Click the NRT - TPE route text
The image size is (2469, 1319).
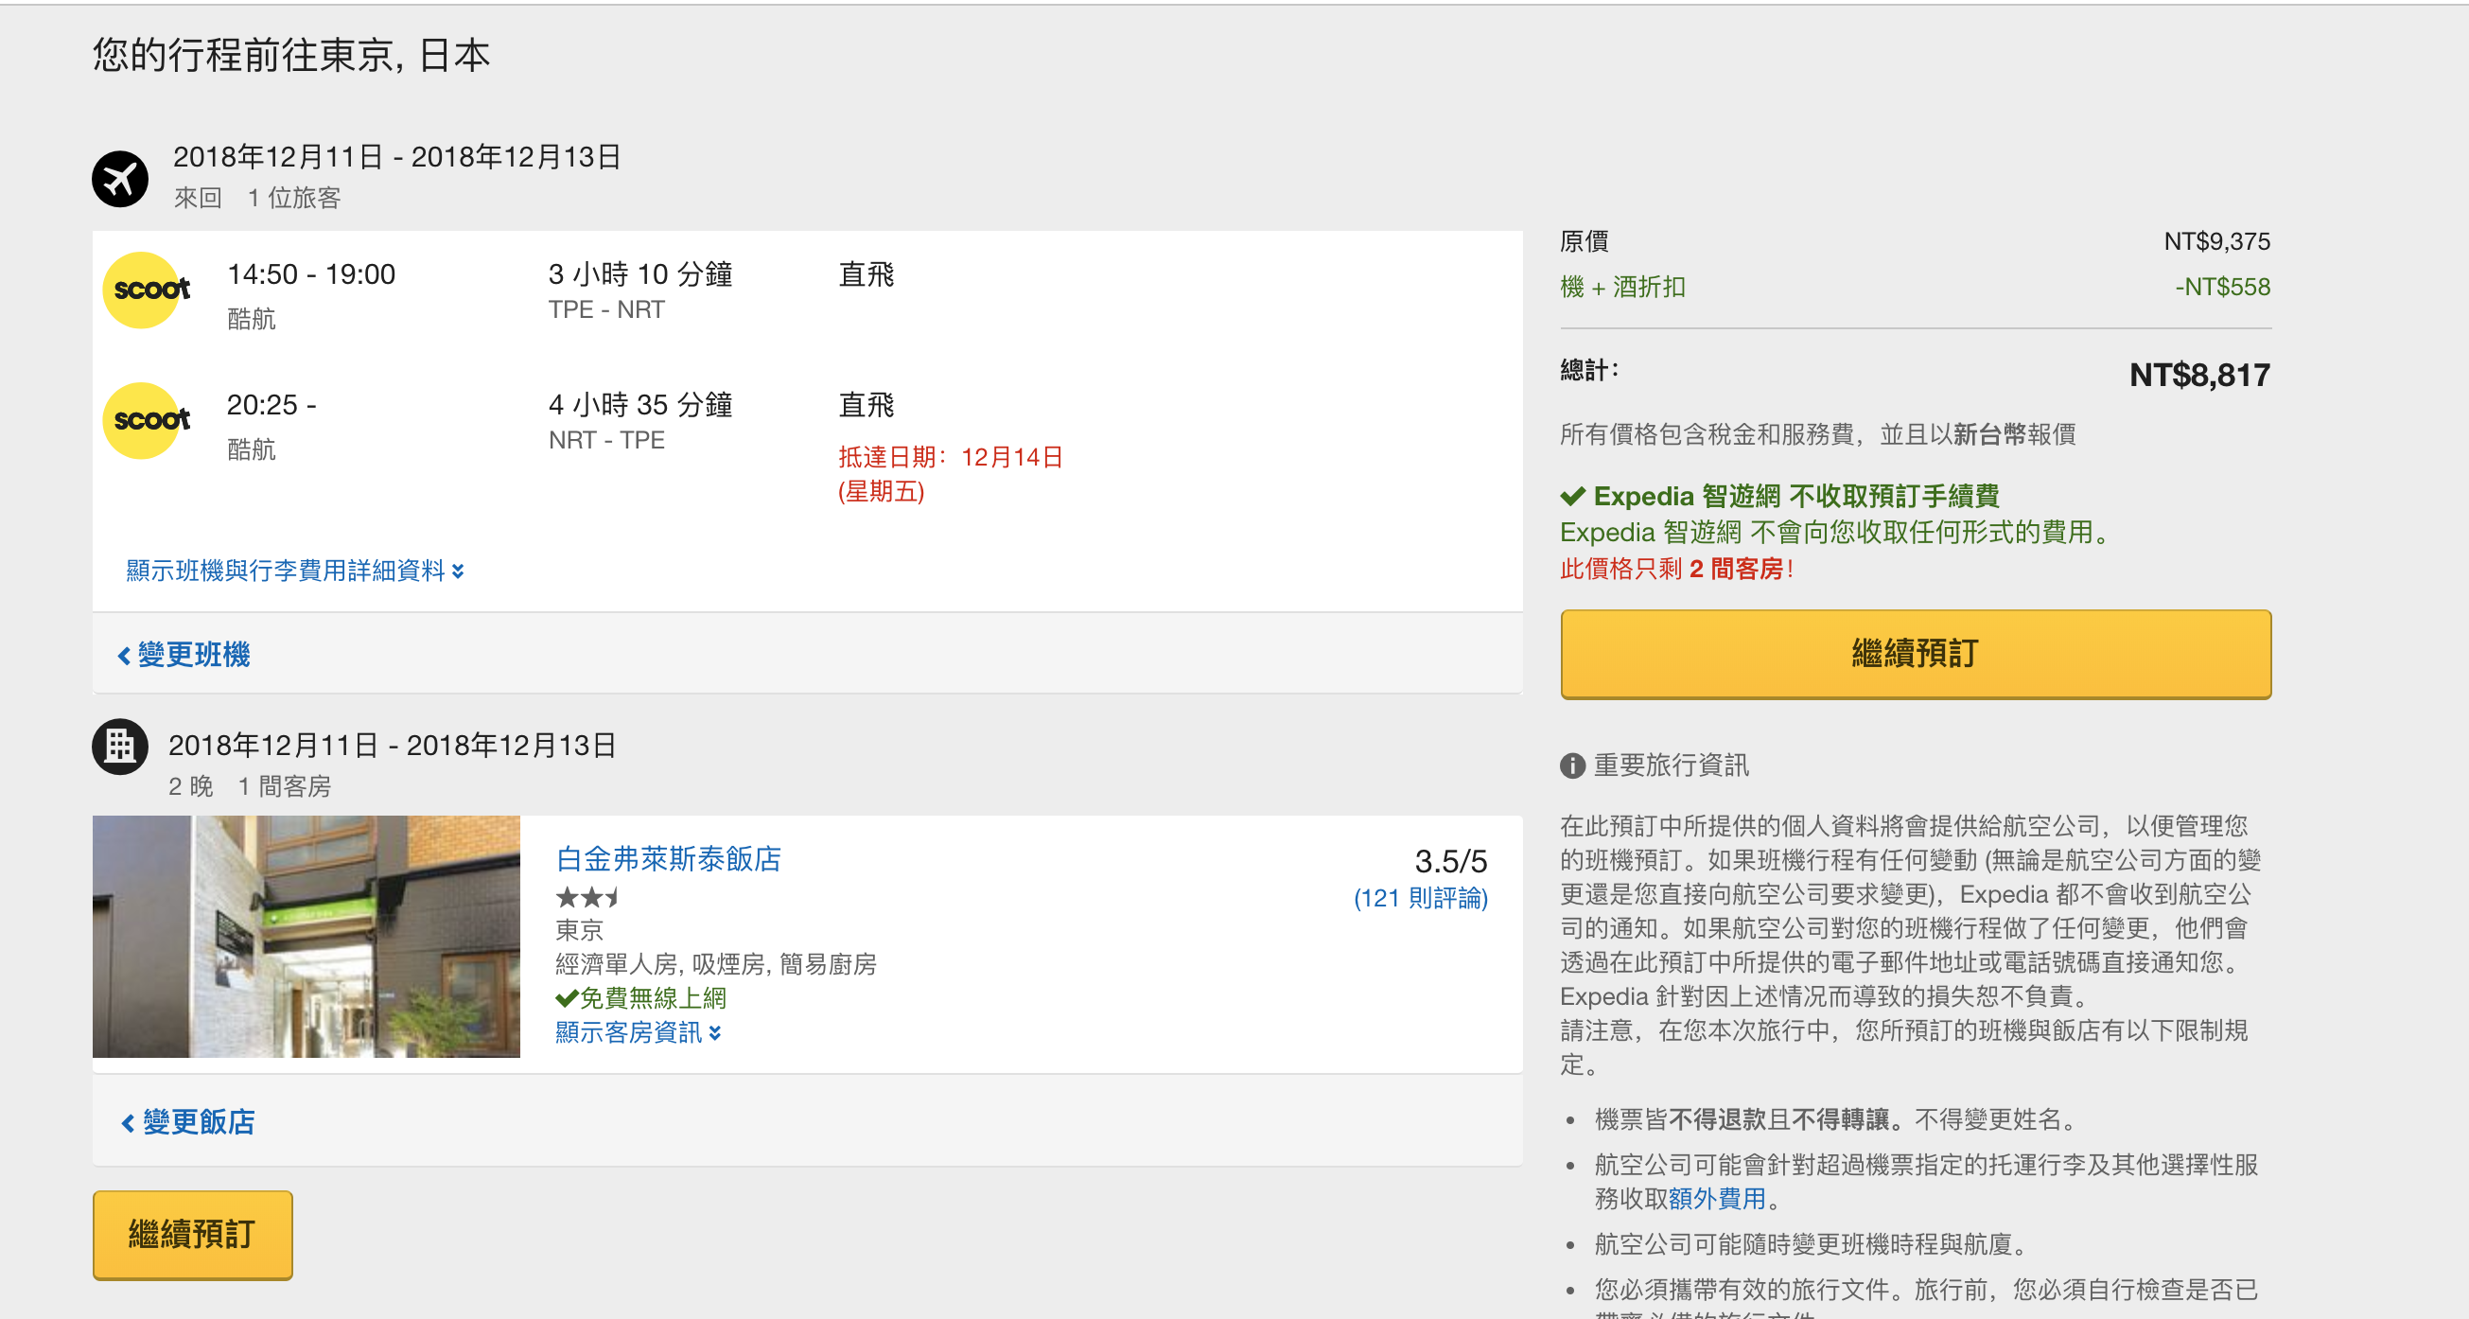(606, 440)
